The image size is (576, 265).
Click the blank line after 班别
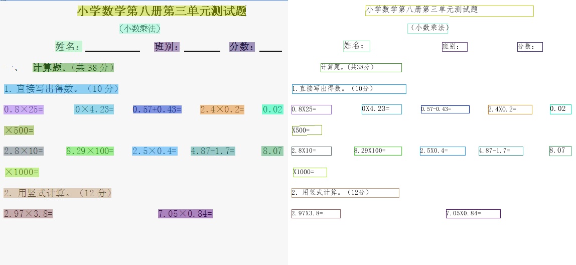[202, 48]
